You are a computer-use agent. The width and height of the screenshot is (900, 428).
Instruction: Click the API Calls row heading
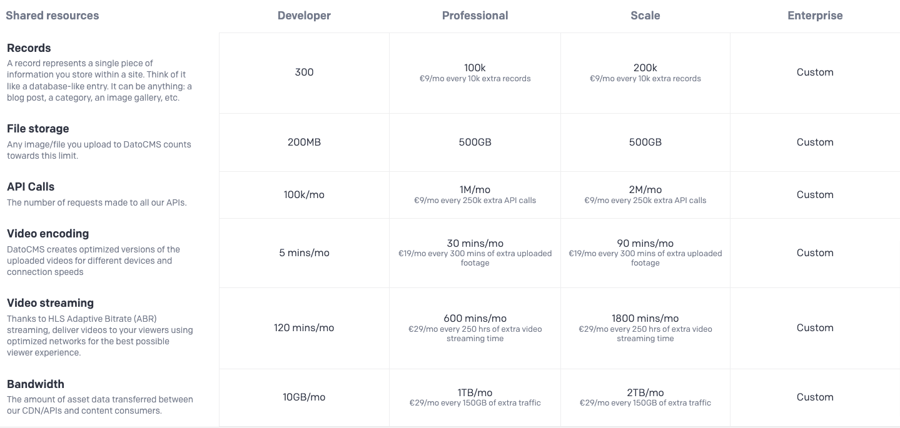point(31,187)
